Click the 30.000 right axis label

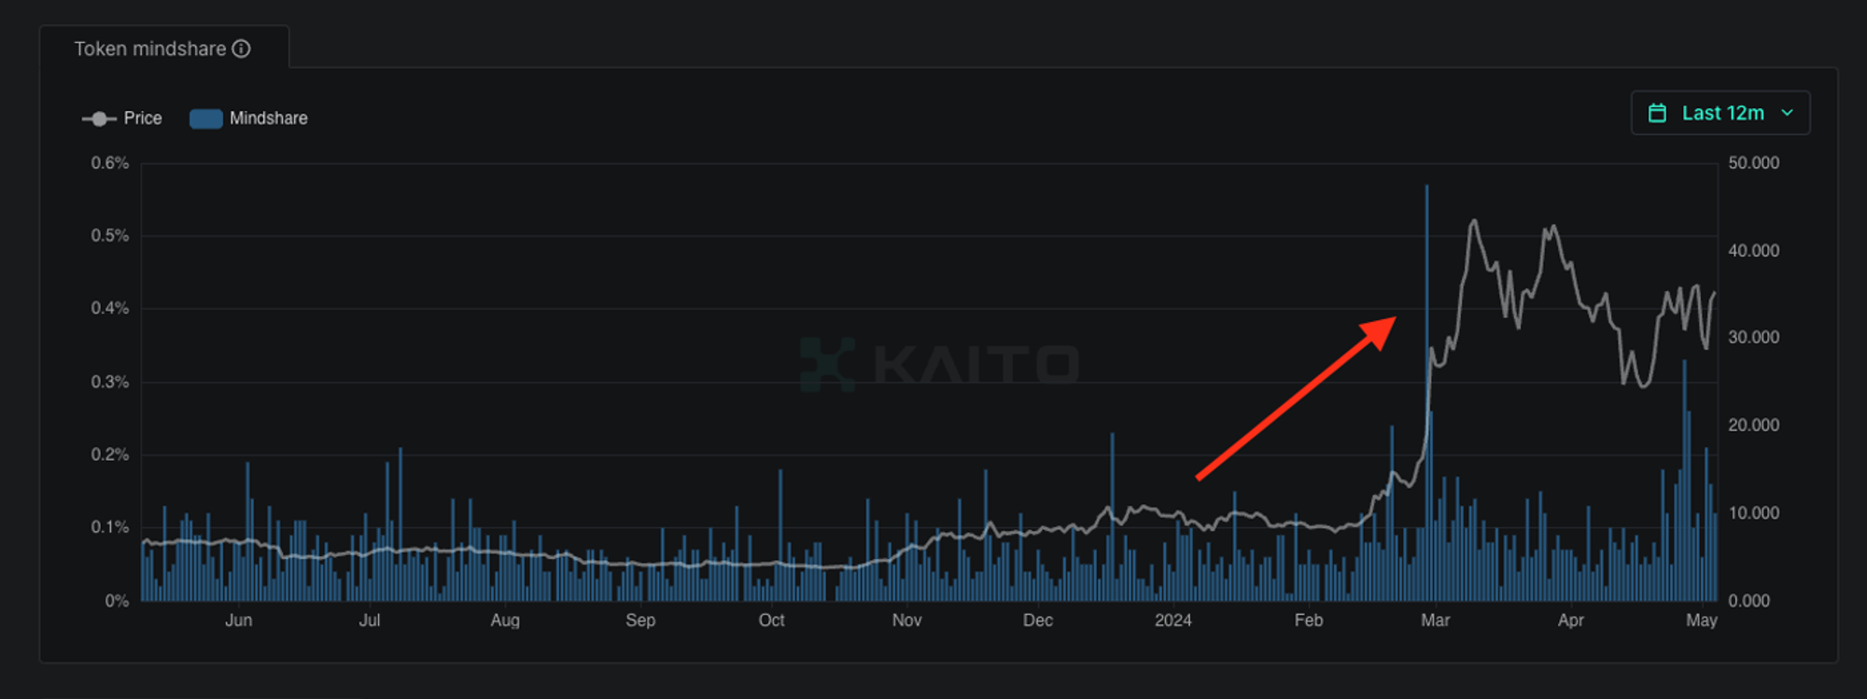click(1753, 338)
